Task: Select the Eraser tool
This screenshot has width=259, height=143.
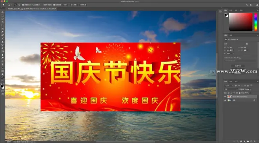Action: pyautogui.click(x=2, y=48)
